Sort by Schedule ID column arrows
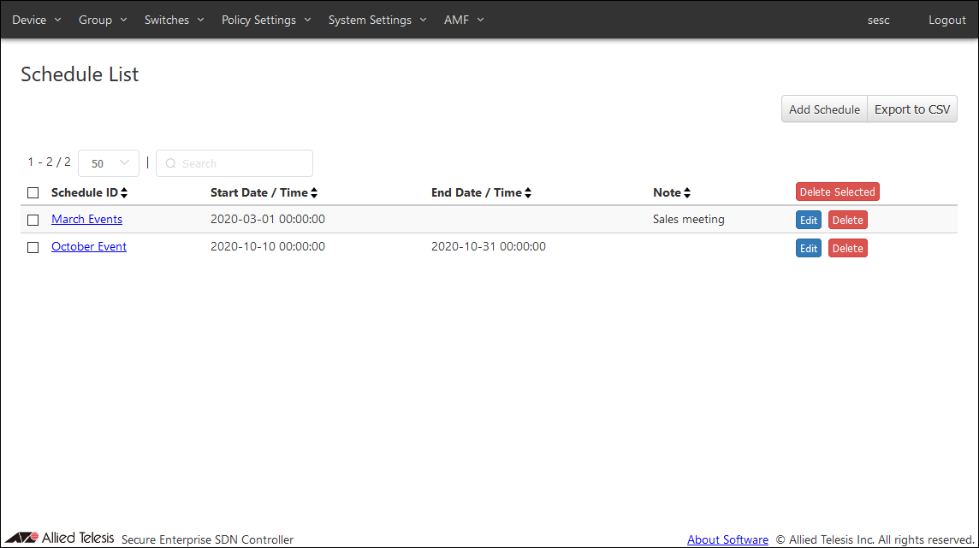 click(x=124, y=193)
